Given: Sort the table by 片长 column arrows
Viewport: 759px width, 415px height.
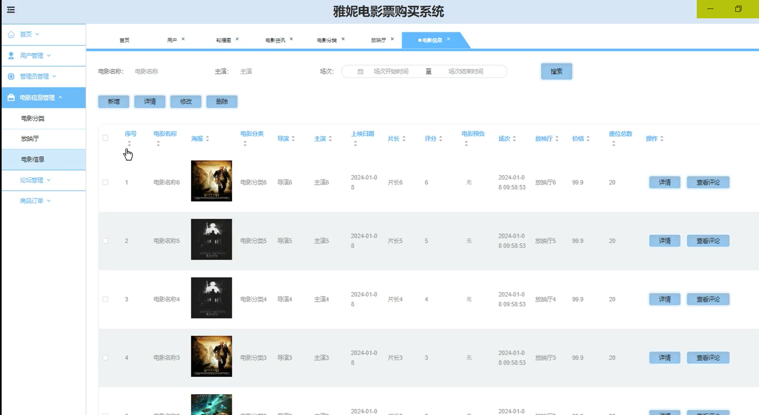Looking at the screenshot, I should click(404, 139).
